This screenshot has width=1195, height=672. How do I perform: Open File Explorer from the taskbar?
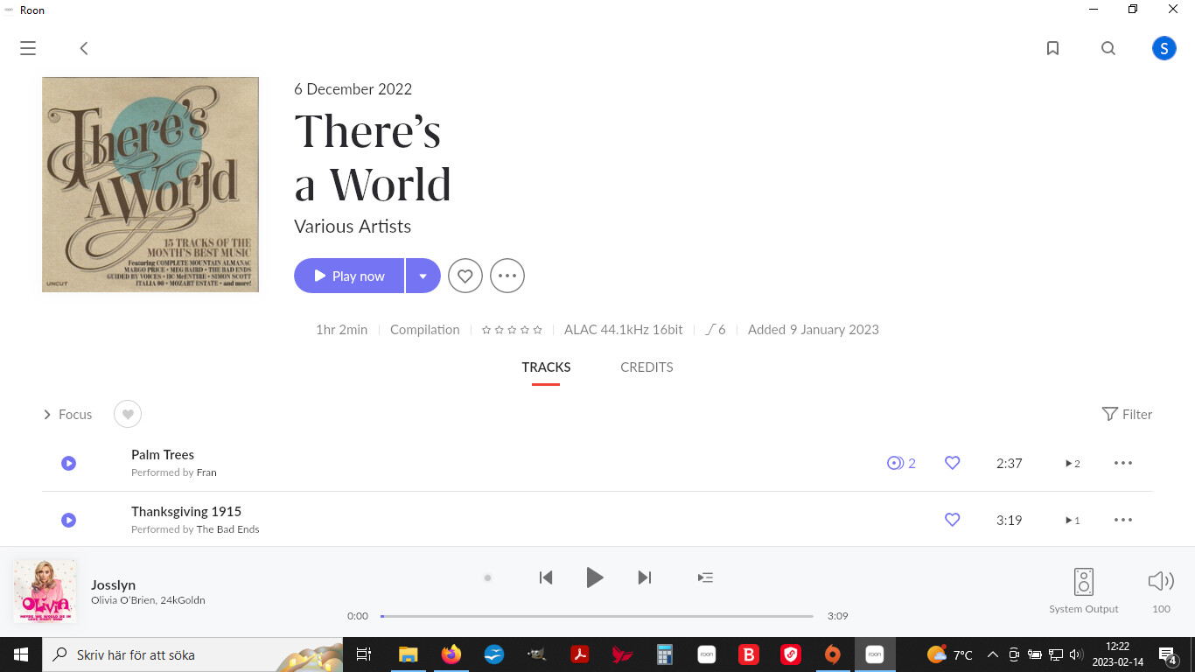point(408,654)
